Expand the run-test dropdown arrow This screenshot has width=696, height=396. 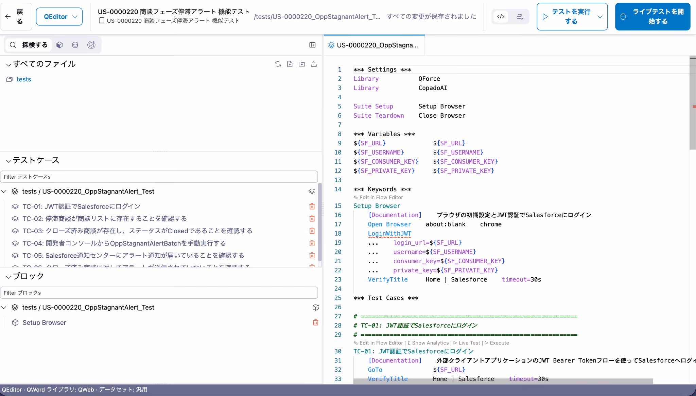[x=600, y=17]
